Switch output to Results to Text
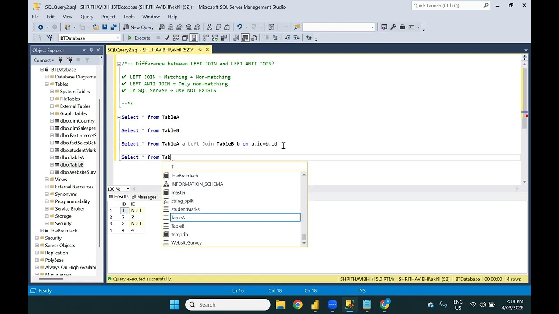Image resolution: width=559 pixels, height=314 pixels. (x=236, y=38)
